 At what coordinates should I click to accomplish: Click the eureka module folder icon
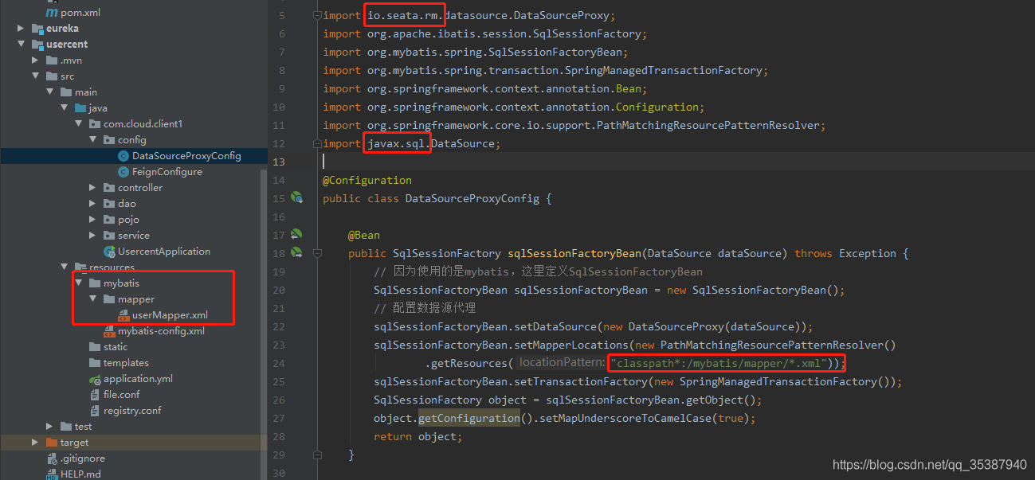coord(37,29)
